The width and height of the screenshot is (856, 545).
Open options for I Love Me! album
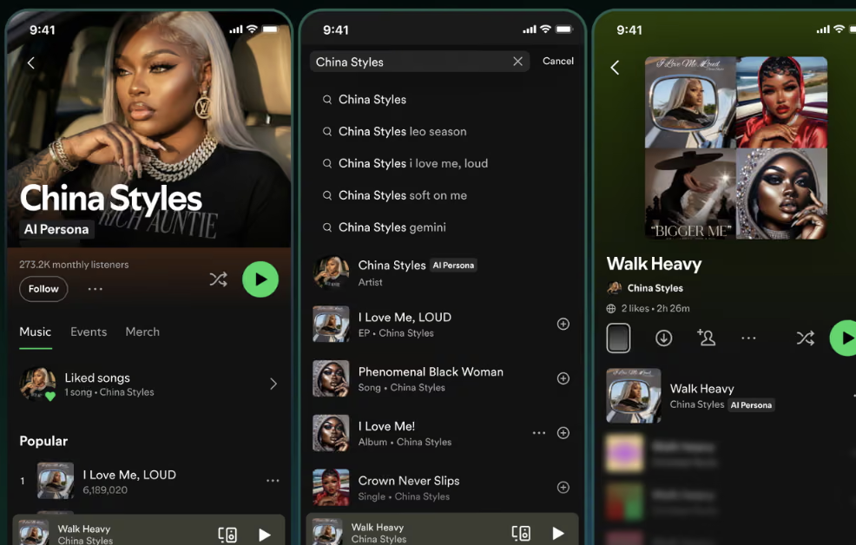click(539, 433)
